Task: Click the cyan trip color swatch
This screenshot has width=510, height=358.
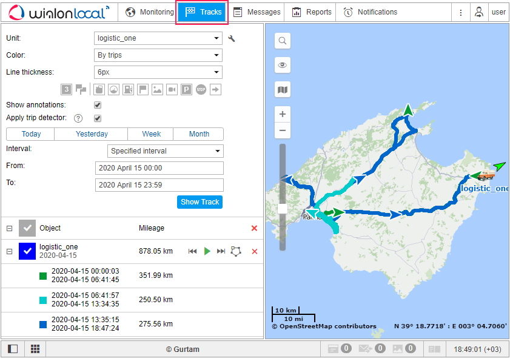Action: point(43,300)
